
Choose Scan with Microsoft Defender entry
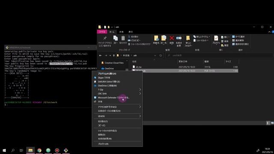tap(117, 98)
